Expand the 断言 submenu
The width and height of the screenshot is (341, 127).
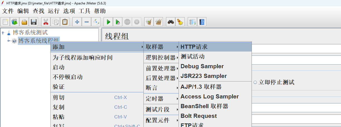click(x=161, y=88)
